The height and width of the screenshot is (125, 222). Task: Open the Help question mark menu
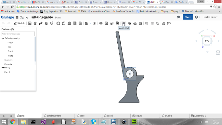pyautogui.click(x=197, y=17)
